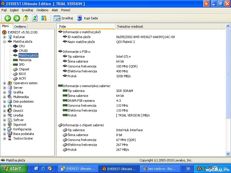Viewport: 231px width, 173px height.
Task: Open the Izgled menu
Action: (x=14, y=10)
